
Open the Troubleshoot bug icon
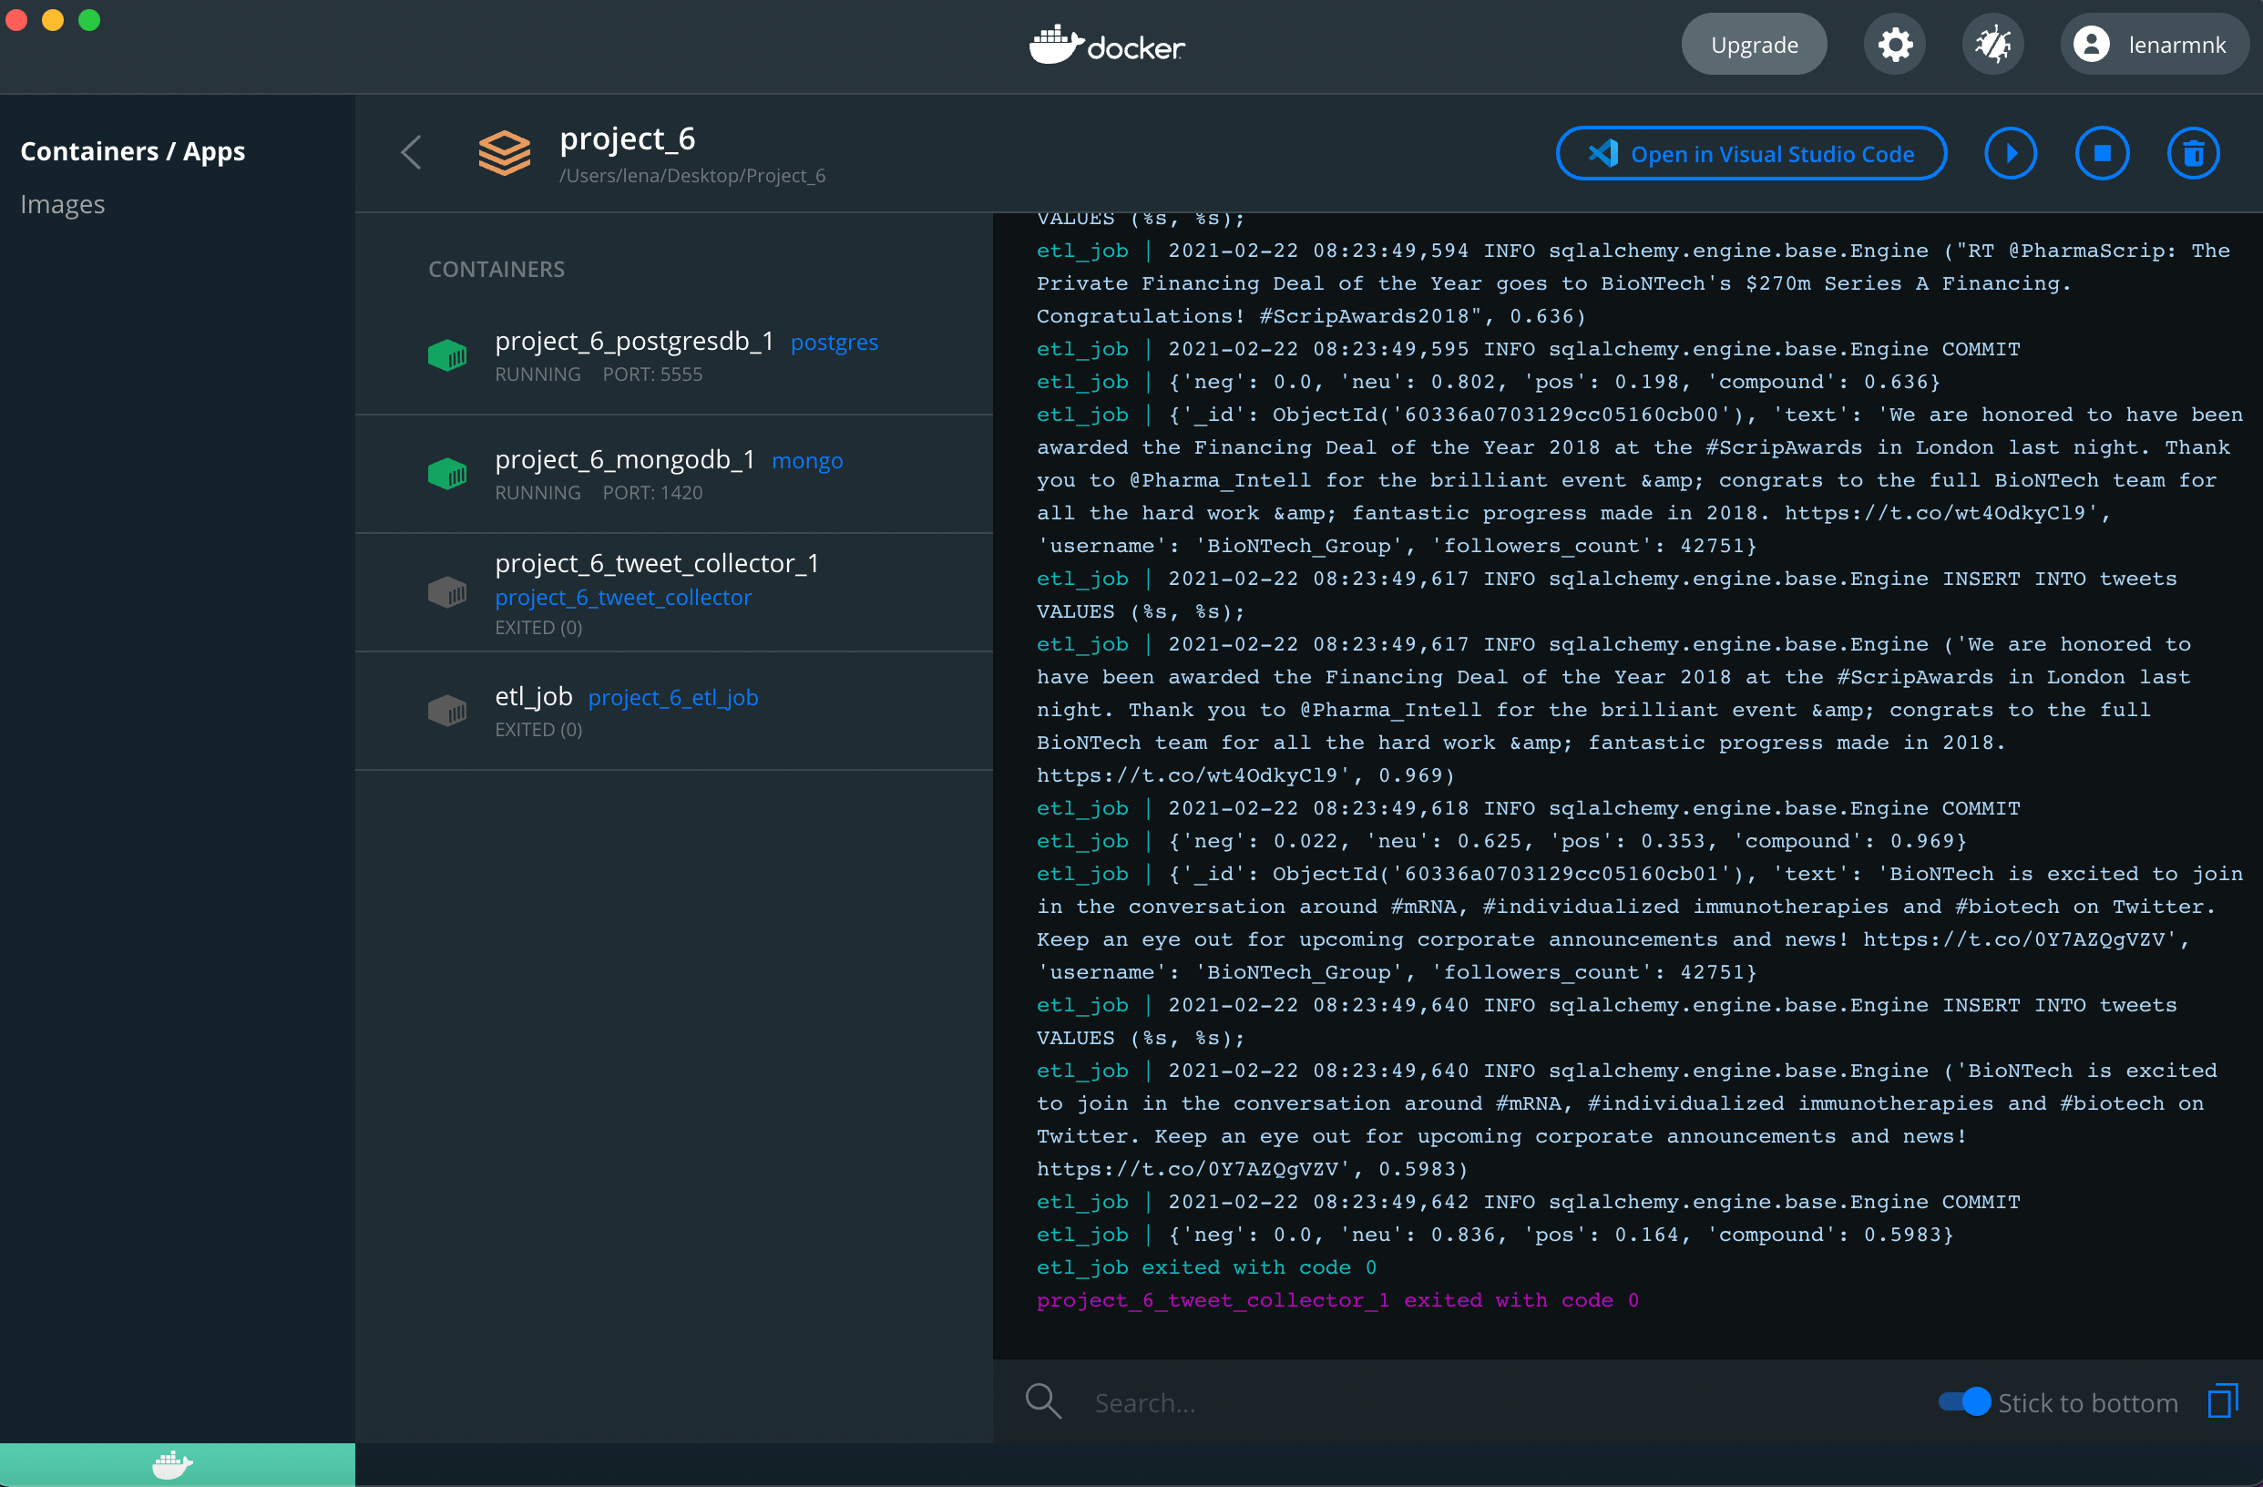coord(1992,44)
